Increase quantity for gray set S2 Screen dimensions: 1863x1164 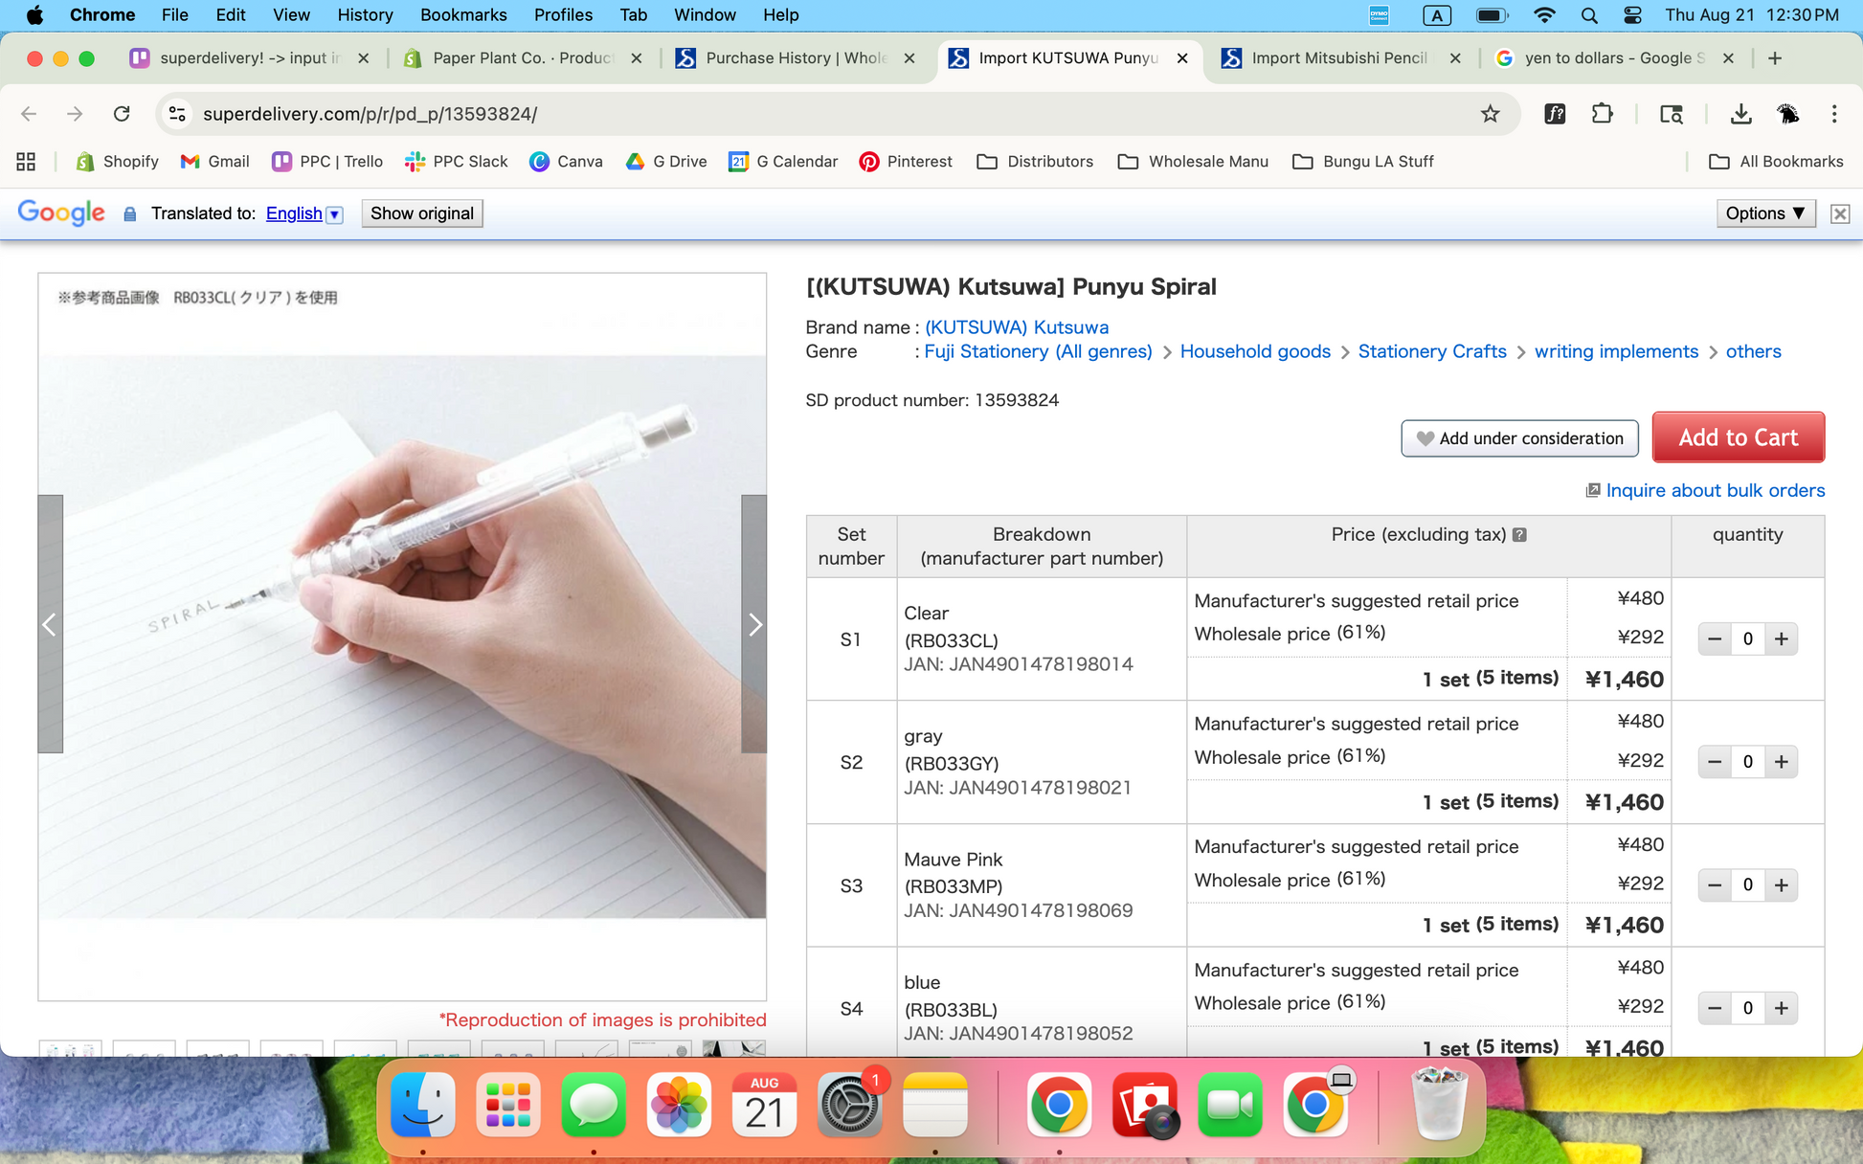1781,762
